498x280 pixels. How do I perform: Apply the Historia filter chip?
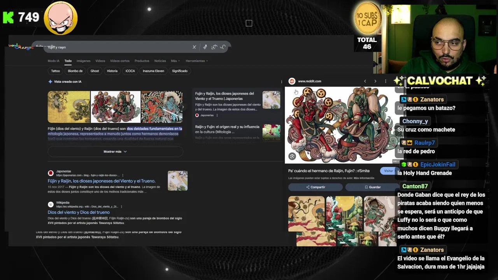[112, 71]
